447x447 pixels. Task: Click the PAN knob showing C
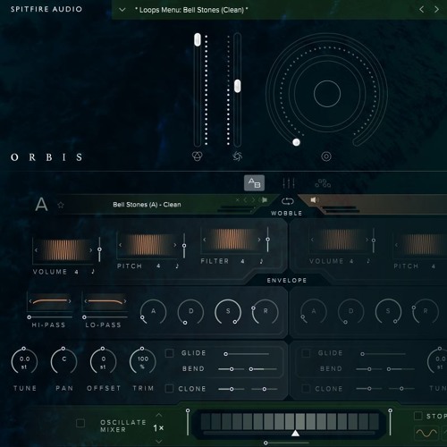pyautogui.click(x=63, y=361)
